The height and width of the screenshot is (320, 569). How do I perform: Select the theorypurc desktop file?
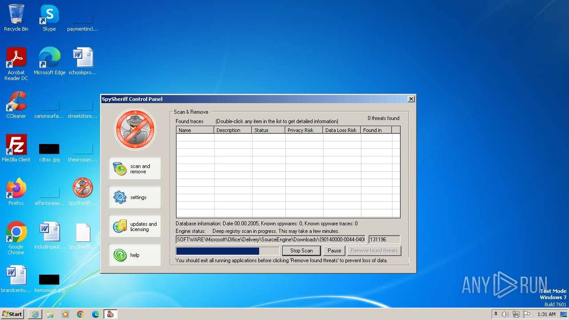(83, 153)
